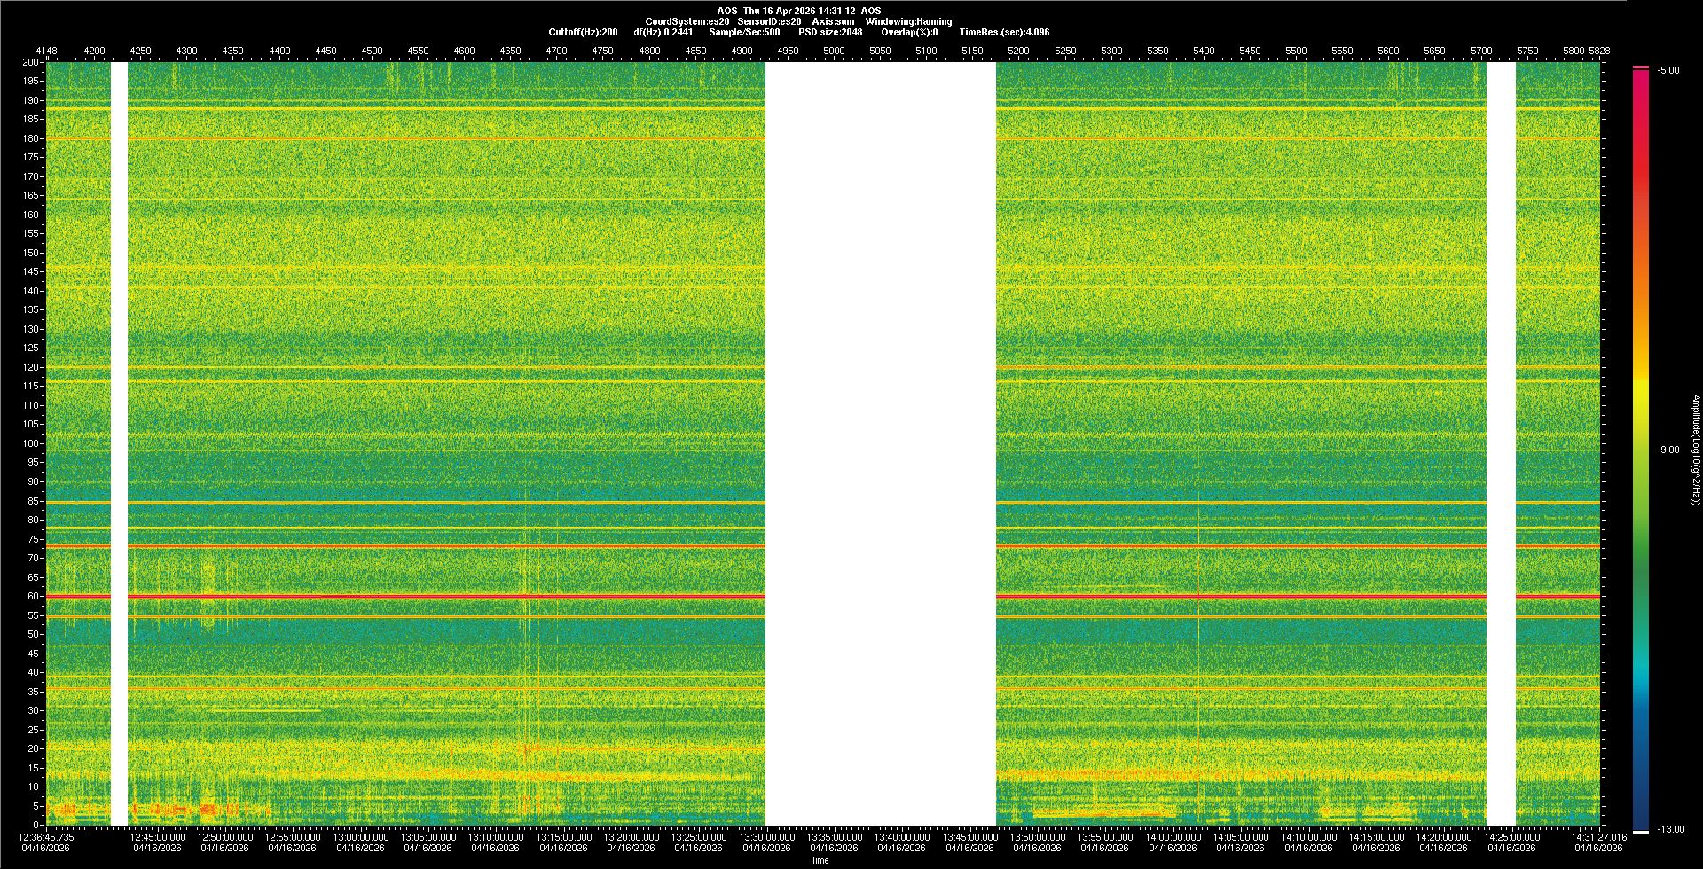Select the 12:36:45.735 start time label
The width and height of the screenshot is (1703, 869).
(x=48, y=837)
